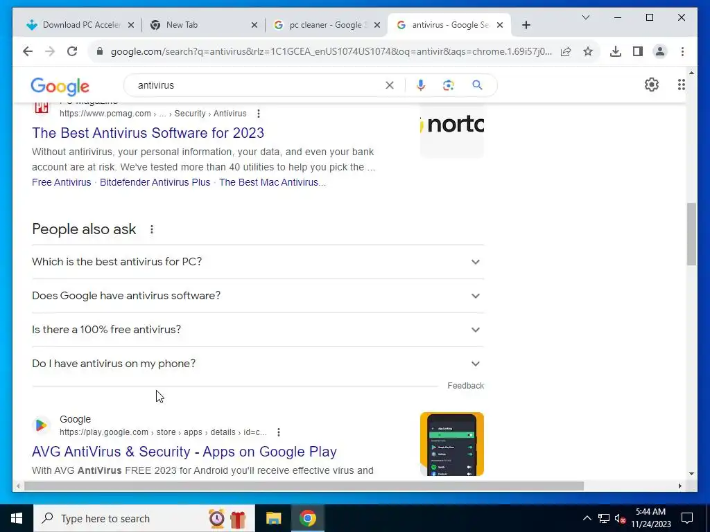Open Bitdefender Antivirus Plus sitelink
Image resolution: width=710 pixels, height=532 pixels.
coord(155,182)
